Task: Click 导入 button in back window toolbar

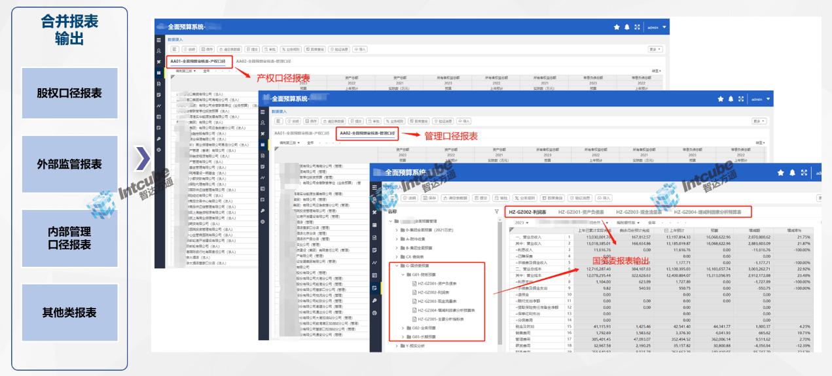Action: (x=360, y=49)
